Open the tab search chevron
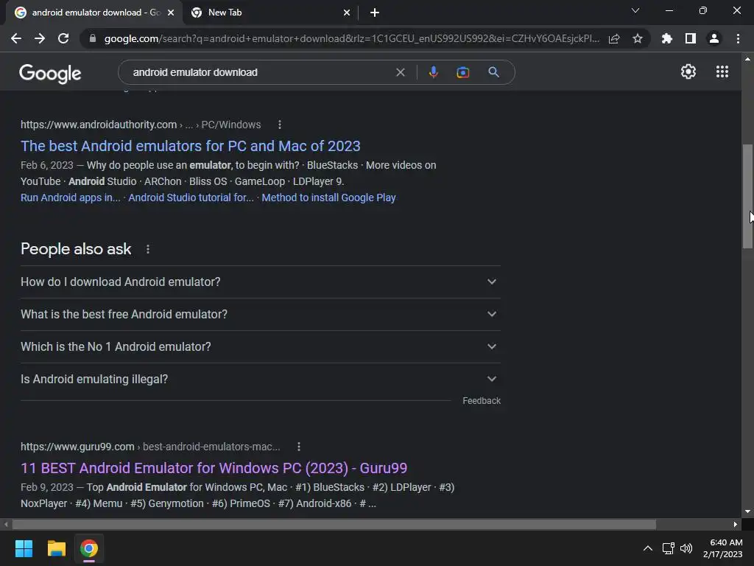This screenshot has height=566, width=754. point(635,10)
